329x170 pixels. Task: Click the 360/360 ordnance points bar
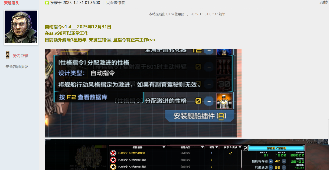(276, 148)
